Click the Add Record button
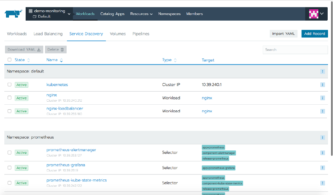The height and width of the screenshot is (195, 333). (314, 34)
